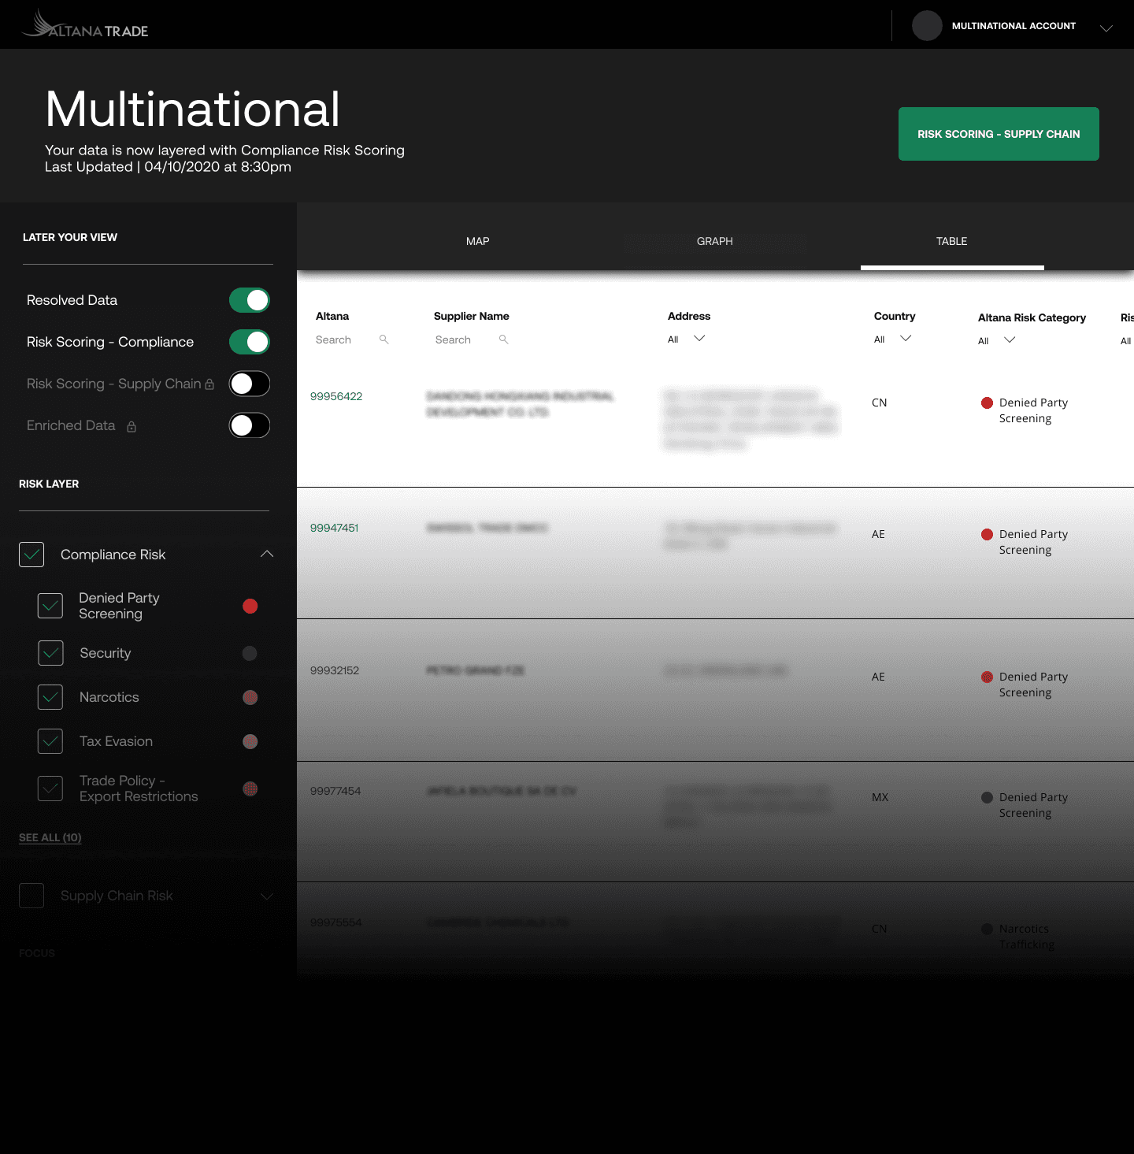Open SEE ALL (10) link
This screenshot has height=1154, width=1134.
tap(50, 837)
